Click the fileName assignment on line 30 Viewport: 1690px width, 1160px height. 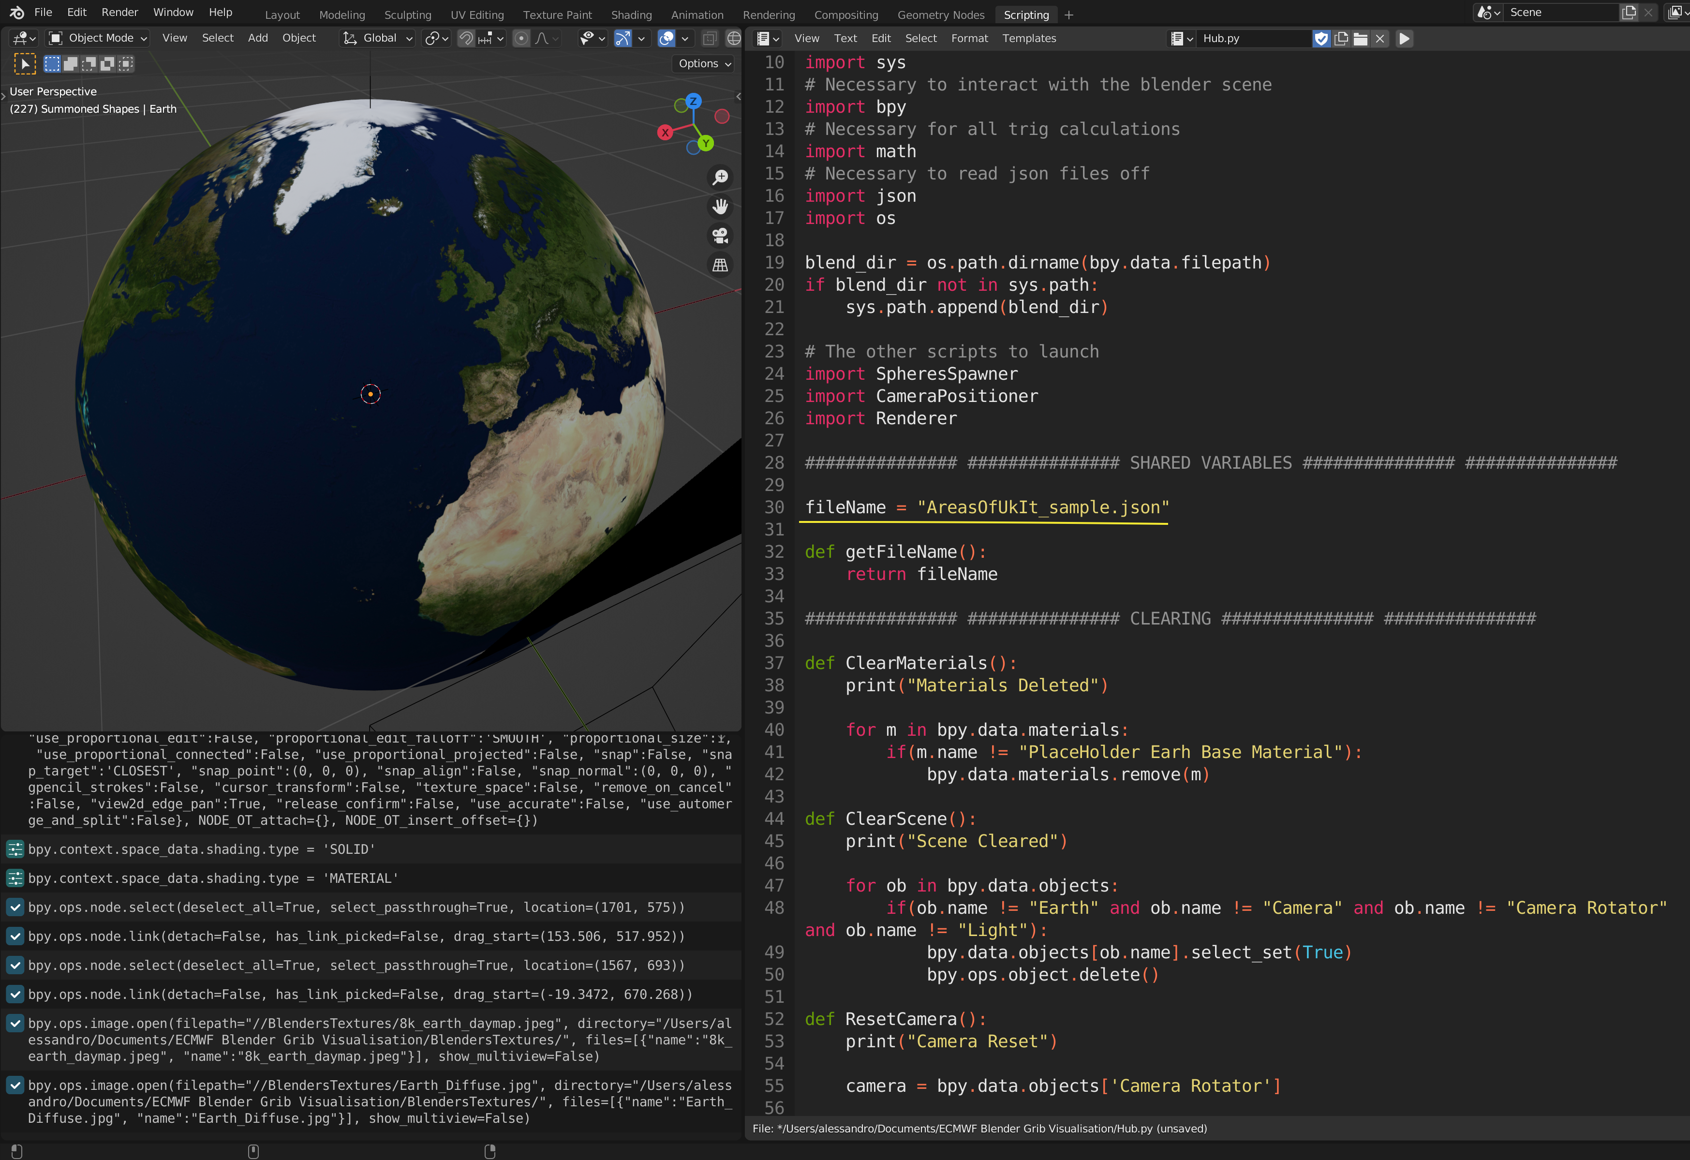coord(987,507)
